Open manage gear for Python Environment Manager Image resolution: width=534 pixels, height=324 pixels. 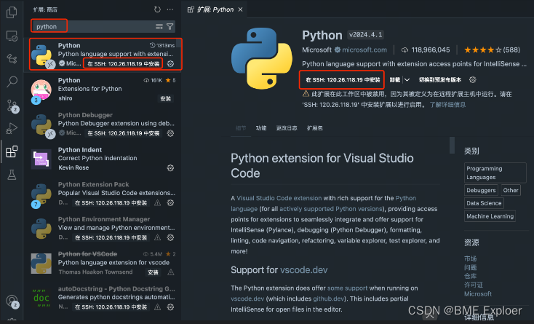[x=170, y=237]
